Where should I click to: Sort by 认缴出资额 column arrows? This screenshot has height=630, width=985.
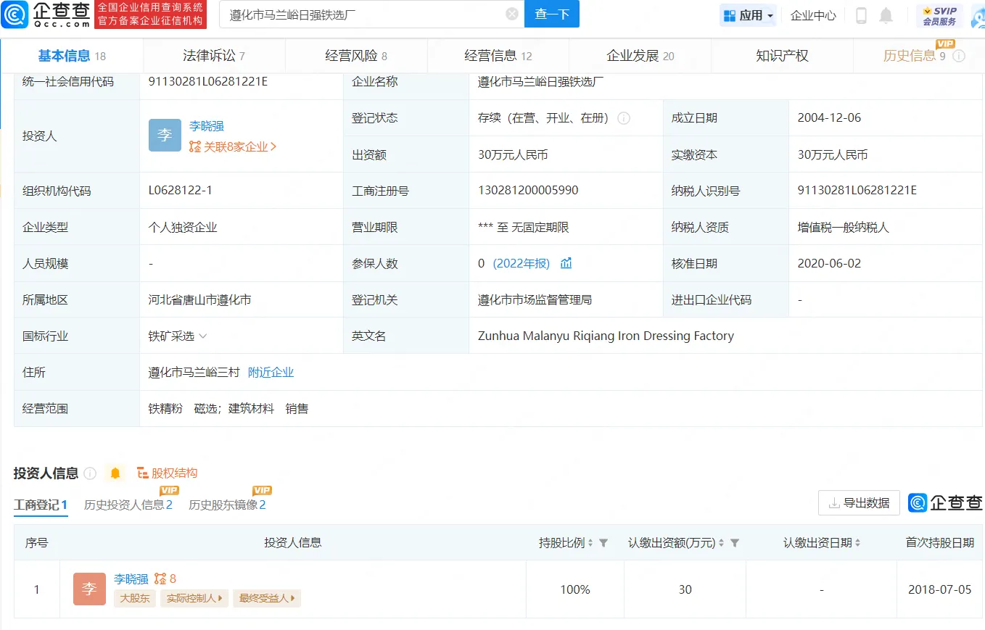tap(722, 543)
